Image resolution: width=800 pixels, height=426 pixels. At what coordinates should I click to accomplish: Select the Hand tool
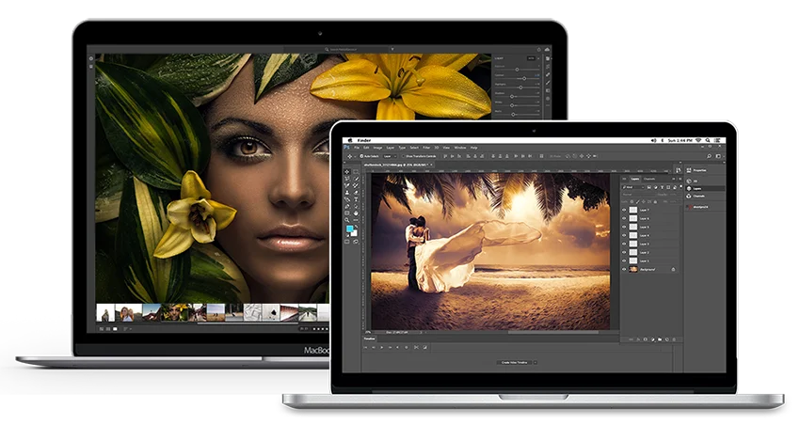(x=356, y=213)
